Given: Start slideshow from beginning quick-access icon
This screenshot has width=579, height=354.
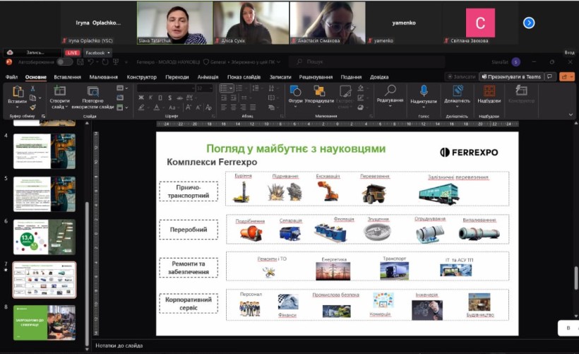Looking at the screenshot, I should click(x=116, y=62).
